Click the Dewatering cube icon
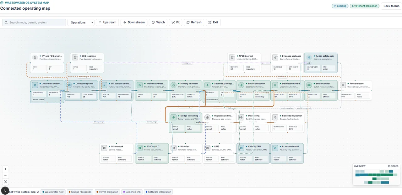The width and height of the screenshot is (402, 195). (x=241, y=117)
